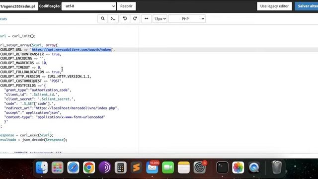Open the PHP language mode dropdown
The width and height of the screenshot is (318, 179).
point(187,19)
